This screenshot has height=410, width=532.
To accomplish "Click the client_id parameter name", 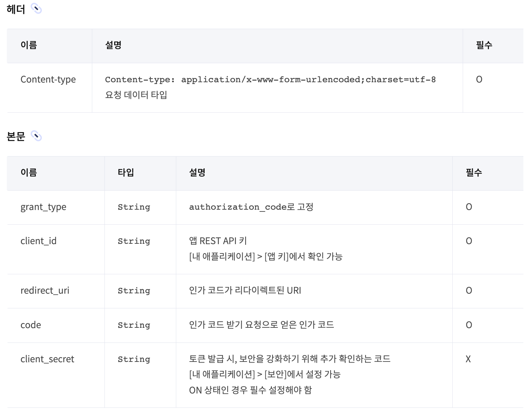I will 38,241.
